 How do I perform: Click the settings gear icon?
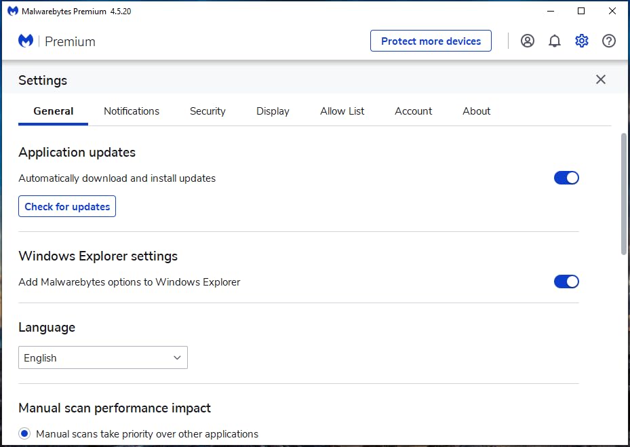[x=581, y=41]
